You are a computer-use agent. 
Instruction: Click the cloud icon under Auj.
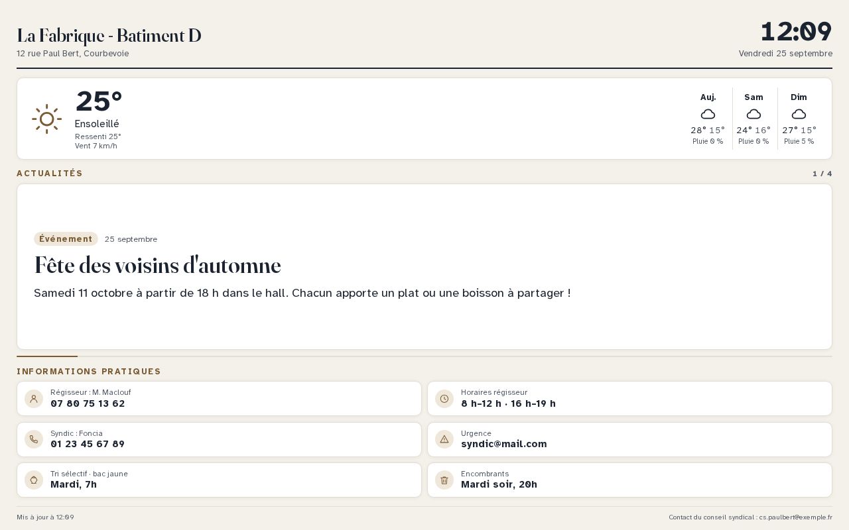click(708, 114)
